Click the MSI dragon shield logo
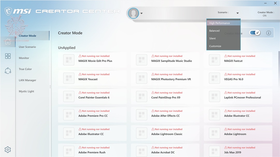Screen dimensions: 280x157 point(8,11)
